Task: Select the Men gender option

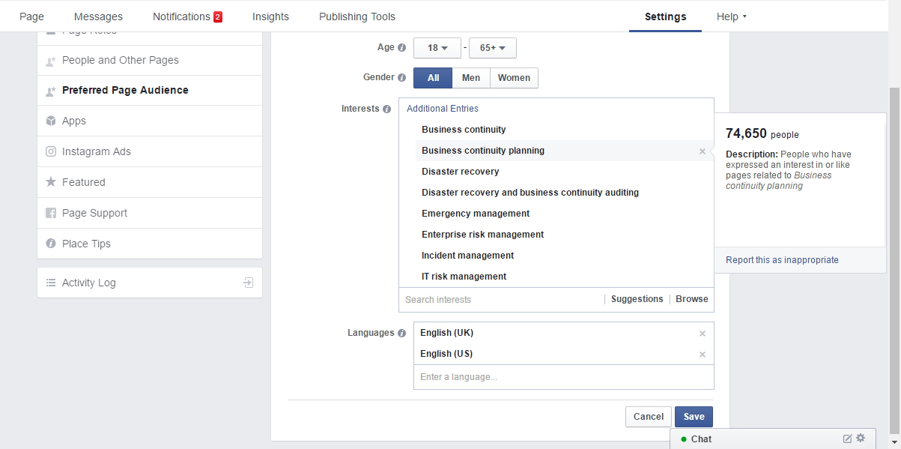Action: click(x=470, y=77)
